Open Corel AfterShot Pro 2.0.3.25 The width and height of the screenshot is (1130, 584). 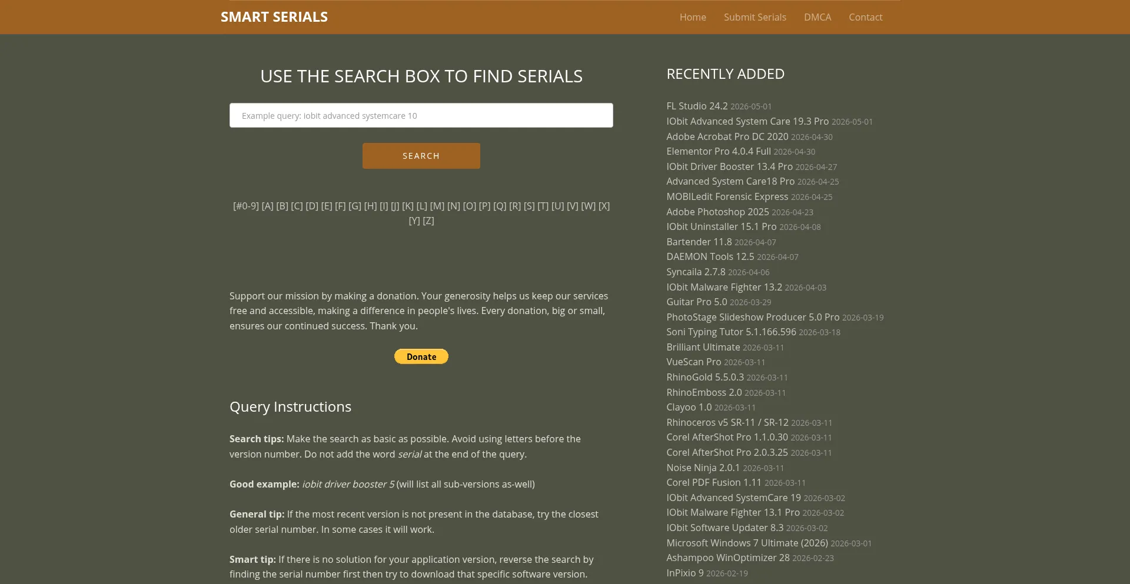point(727,452)
